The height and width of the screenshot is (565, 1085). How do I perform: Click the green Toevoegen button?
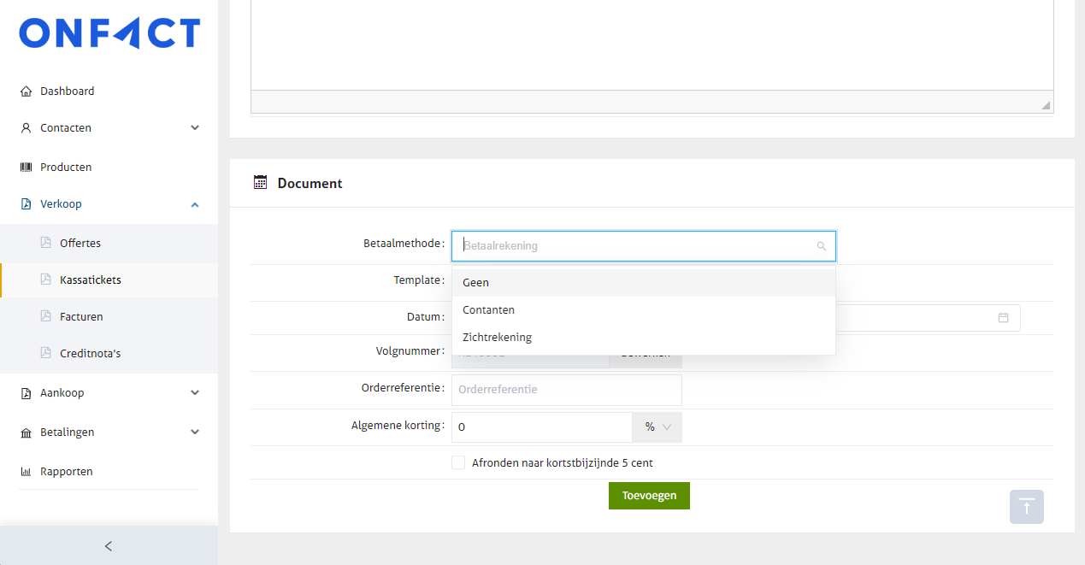[x=649, y=496]
